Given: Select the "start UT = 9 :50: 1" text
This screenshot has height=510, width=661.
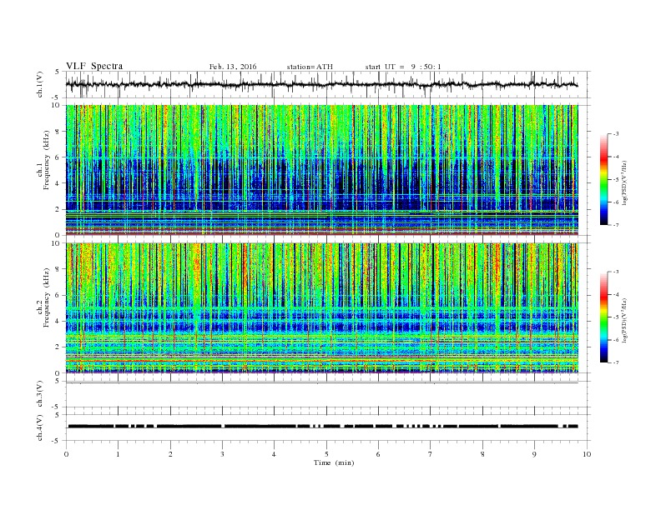Looking at the screenshot, I should (x=403, y=67).
